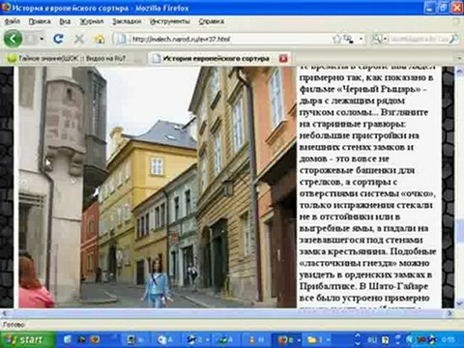Open the Справка menu
This screenshot has width=464, height=348.
[x=211, y=21]
